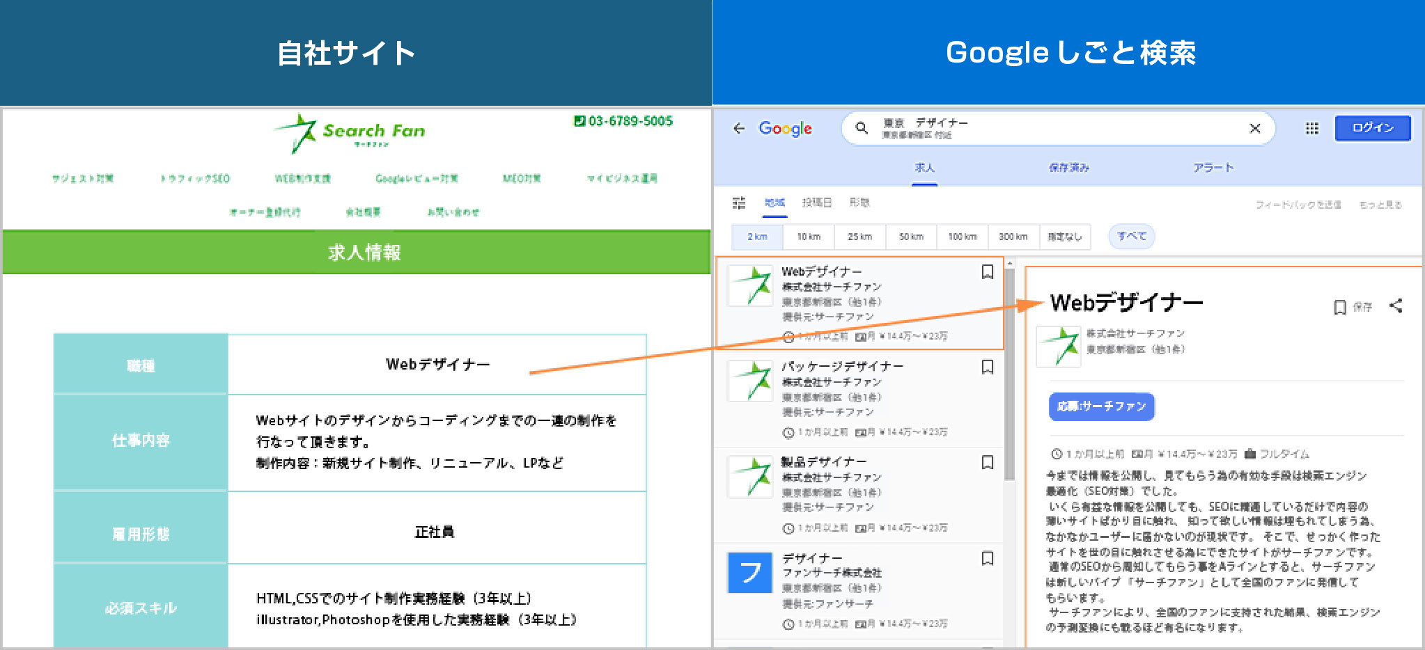Open お問い合わせ in site navigation
Viewport: 1425px width, 650px height.
(x=453, y=212)
